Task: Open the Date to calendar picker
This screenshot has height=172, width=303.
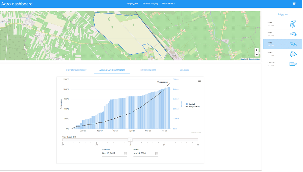Action: coord(157,154)
